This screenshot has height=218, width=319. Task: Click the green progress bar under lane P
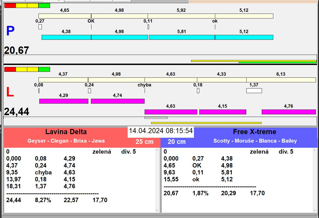pos(277,62)
